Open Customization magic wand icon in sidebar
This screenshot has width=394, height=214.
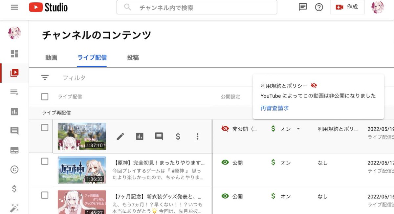click(14, 208)
